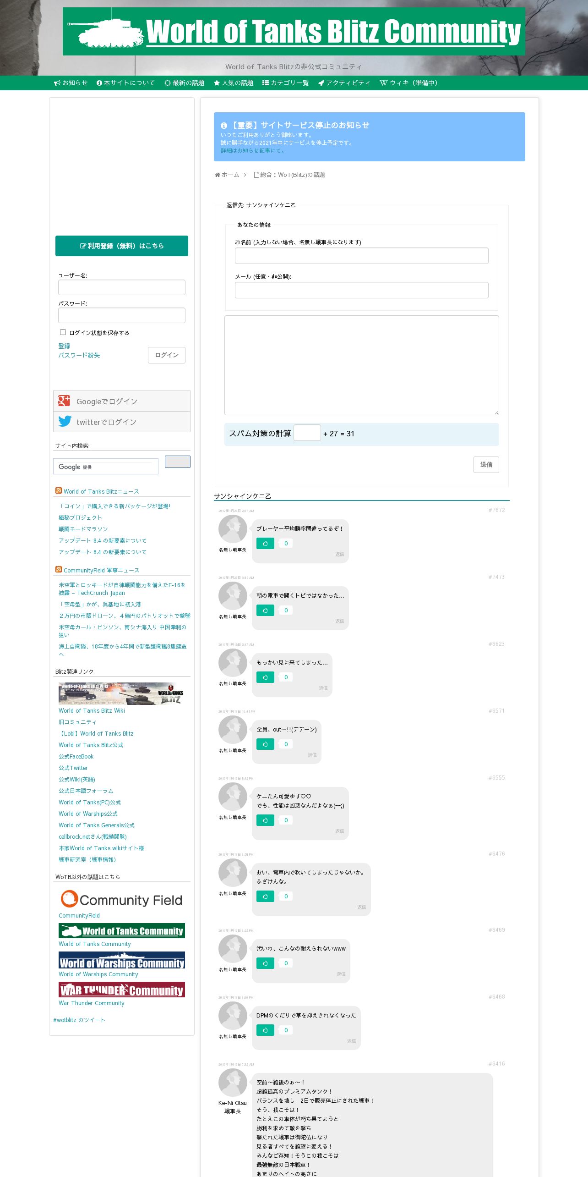Click the RSS icon beside World of Tanks Blitzニュース
This screenshot has height=1177, width=588.
pyautogui.click(x=59, y=491)
